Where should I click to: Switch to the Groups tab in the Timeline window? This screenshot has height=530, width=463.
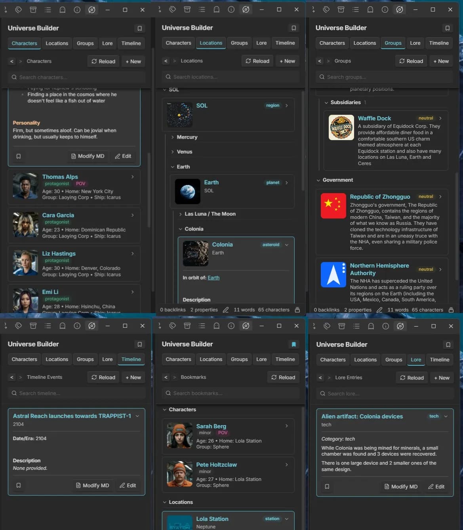[85, 359]
